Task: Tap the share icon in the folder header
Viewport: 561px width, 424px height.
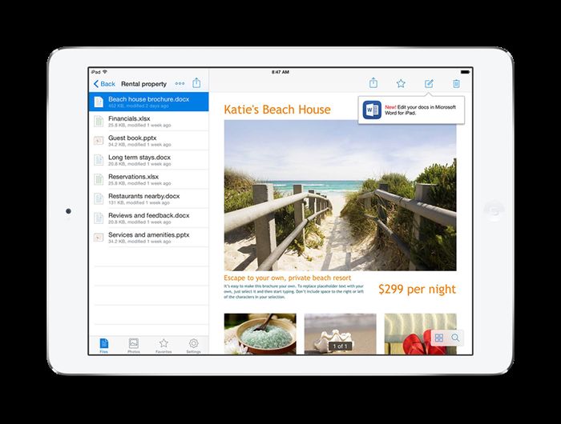Action: 197,82
